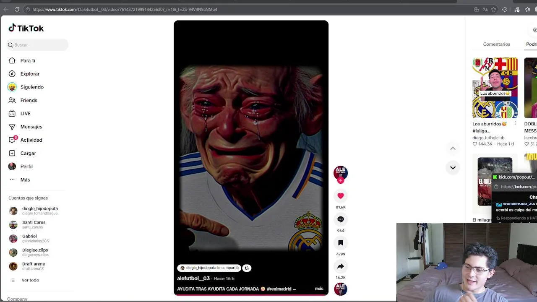Open Draft arena followed account

coord(27,266)
